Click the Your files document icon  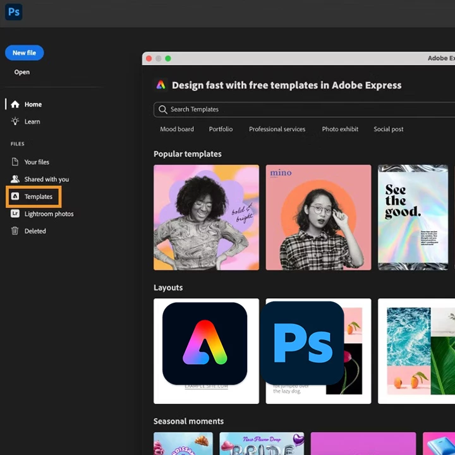click(x=15, y=162)
